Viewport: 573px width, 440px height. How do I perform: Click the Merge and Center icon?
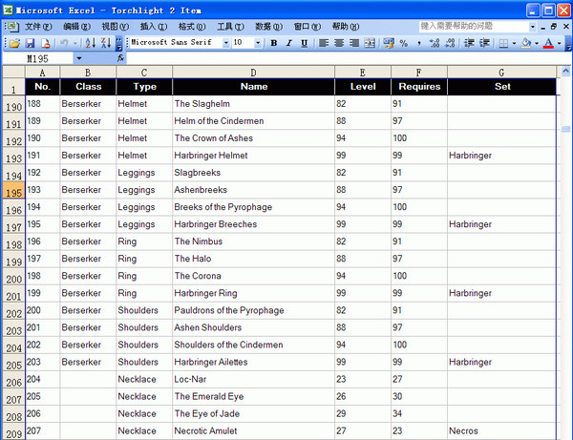(370, 43)
